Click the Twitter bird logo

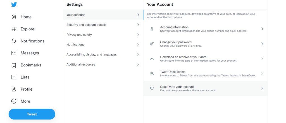[14, 4]
